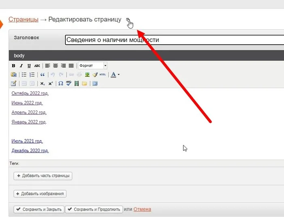Align text left

47,66
